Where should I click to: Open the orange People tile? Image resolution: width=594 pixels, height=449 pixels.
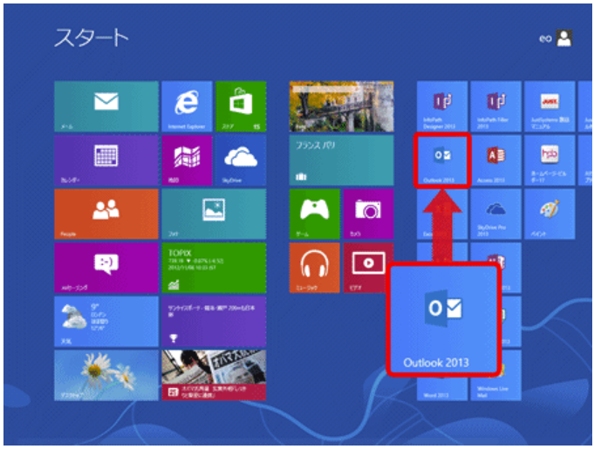point(106,214)
